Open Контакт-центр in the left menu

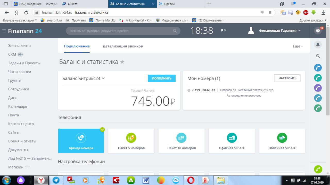pyautogui.click(x=21, y=124)
